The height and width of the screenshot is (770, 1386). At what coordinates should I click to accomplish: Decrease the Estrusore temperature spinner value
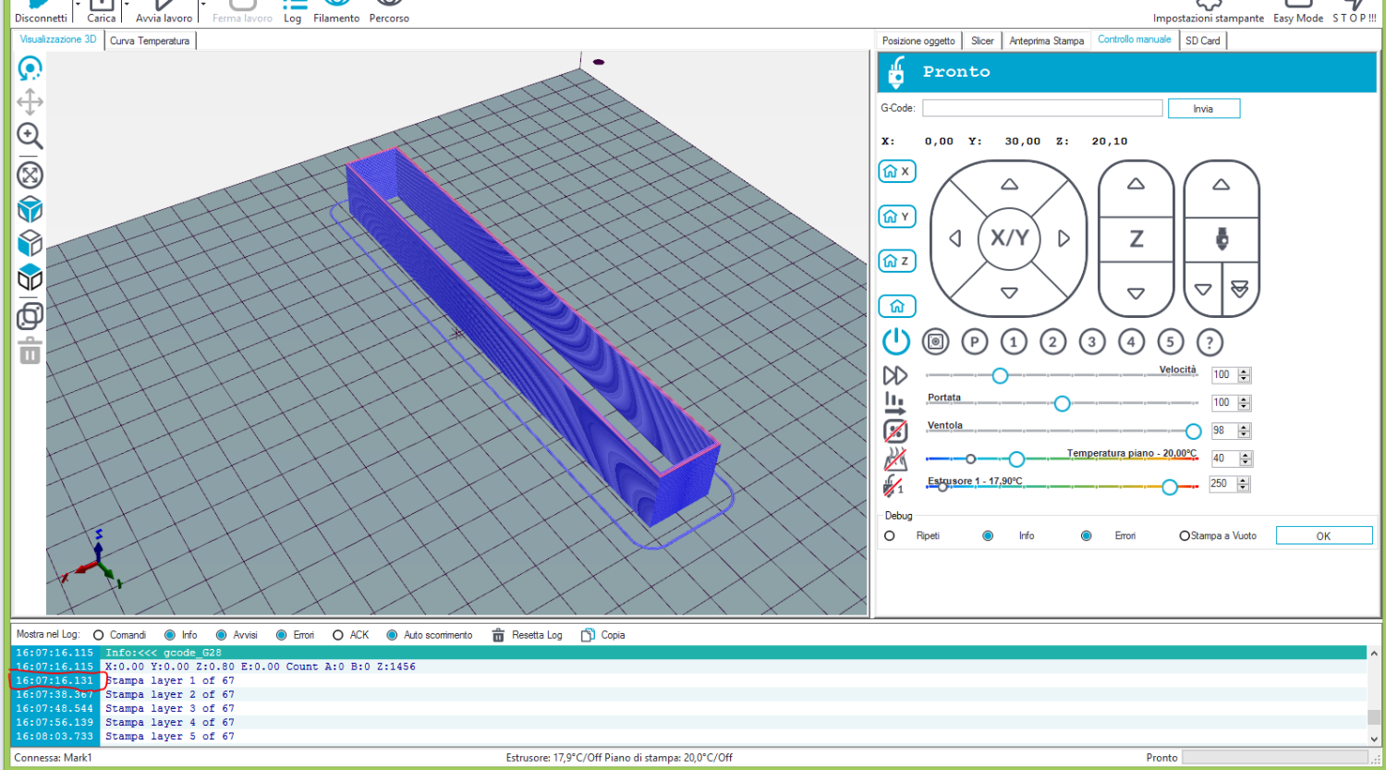1244,487
